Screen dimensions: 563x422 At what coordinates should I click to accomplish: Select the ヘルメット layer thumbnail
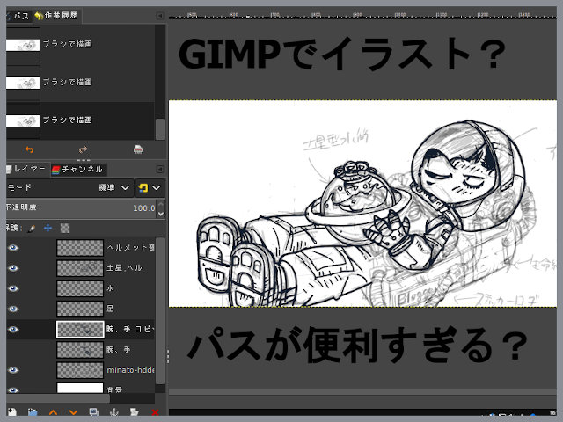pos(80,248)
